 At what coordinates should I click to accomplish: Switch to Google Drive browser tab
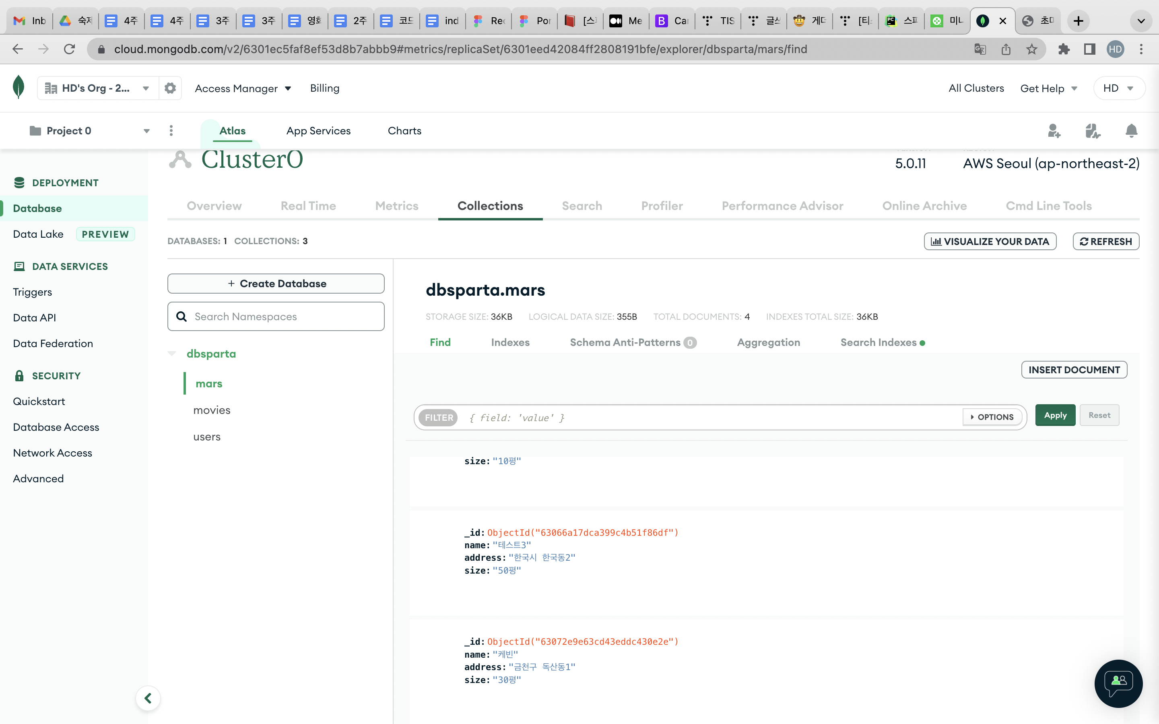(x=75, y=21)
